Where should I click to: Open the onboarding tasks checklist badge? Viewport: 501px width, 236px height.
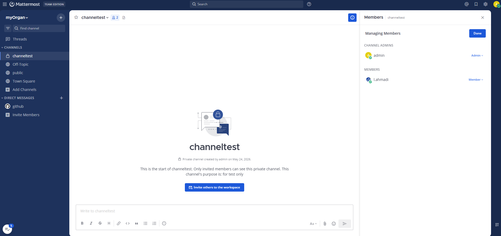pos(7,229)
